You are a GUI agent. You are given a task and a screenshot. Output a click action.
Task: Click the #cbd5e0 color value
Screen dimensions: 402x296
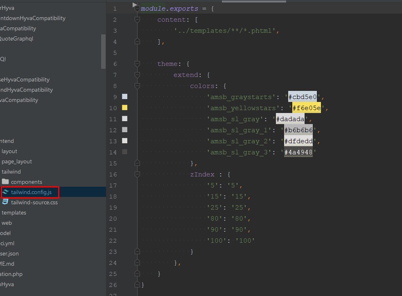pos(302,97)
